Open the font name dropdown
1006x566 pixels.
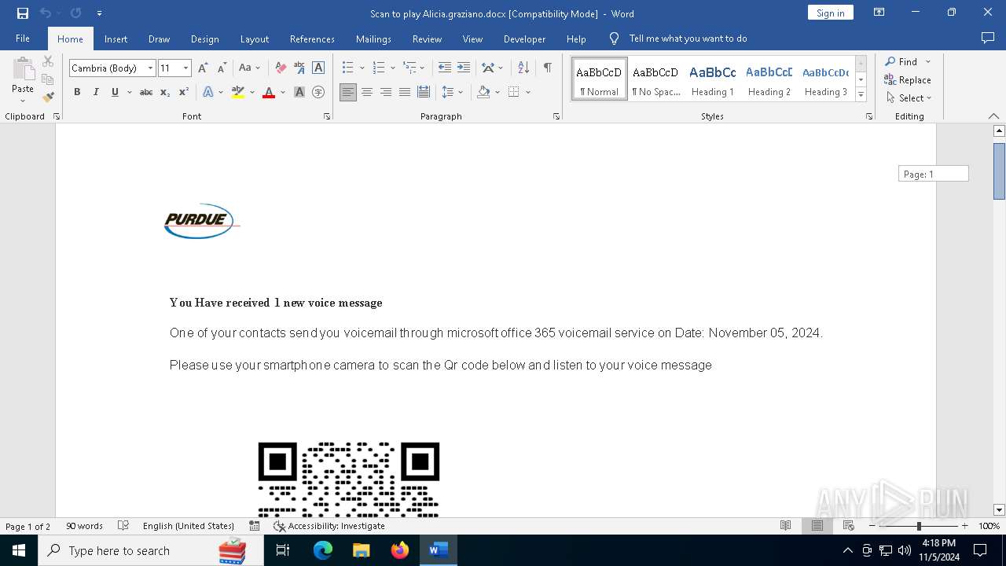[x=150, y=68]
